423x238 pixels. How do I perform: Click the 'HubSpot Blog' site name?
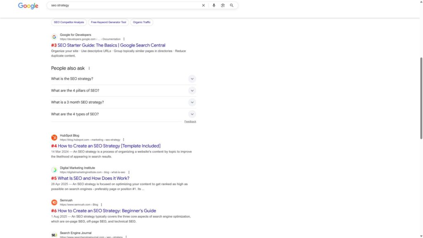tap(69, 136)
